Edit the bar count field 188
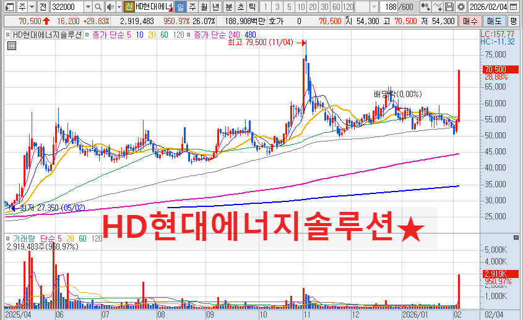 pos(389,7)
